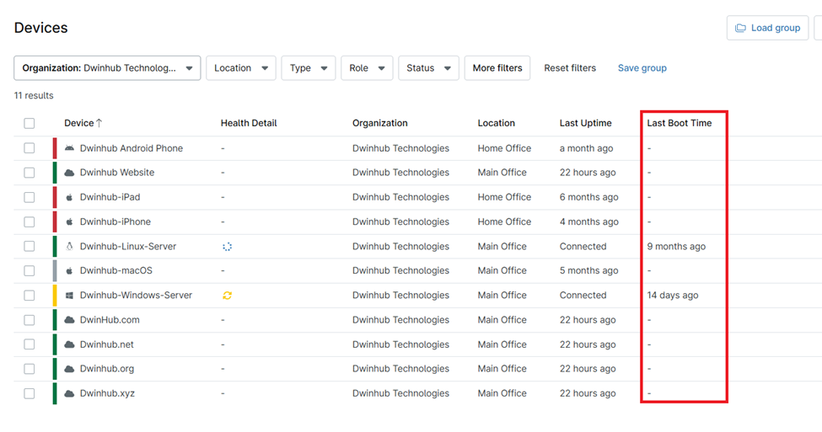Click 'a month ago' uptime value

point(586,148)
